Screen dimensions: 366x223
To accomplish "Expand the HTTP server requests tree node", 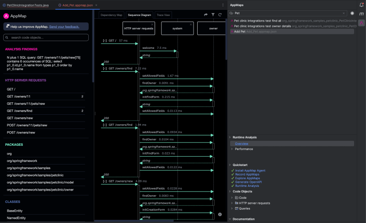I will point(232,203).
